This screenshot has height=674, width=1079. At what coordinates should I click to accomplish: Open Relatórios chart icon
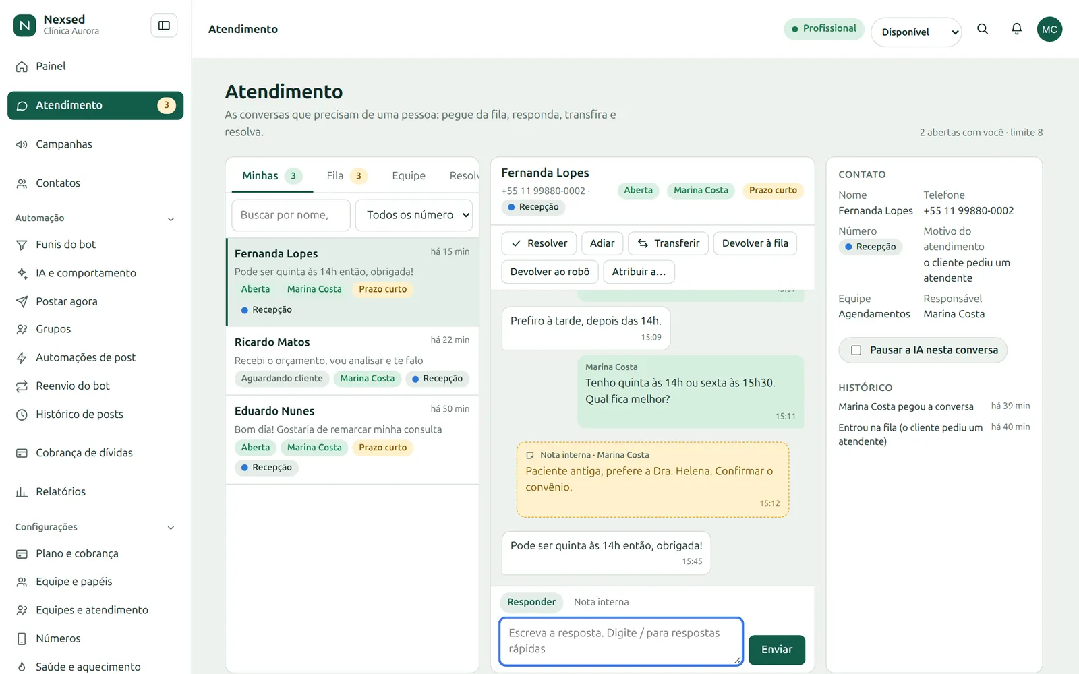(22, 492)
